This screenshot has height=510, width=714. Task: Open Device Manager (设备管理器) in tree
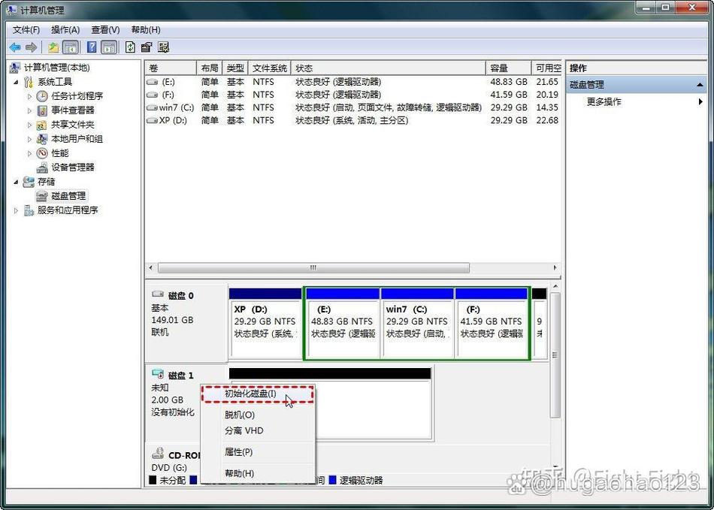72,167
